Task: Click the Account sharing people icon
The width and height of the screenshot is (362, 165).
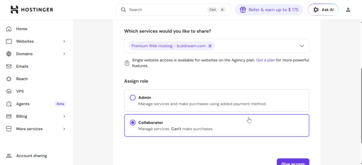Action: pyautogui.click(x=9, y=156)
